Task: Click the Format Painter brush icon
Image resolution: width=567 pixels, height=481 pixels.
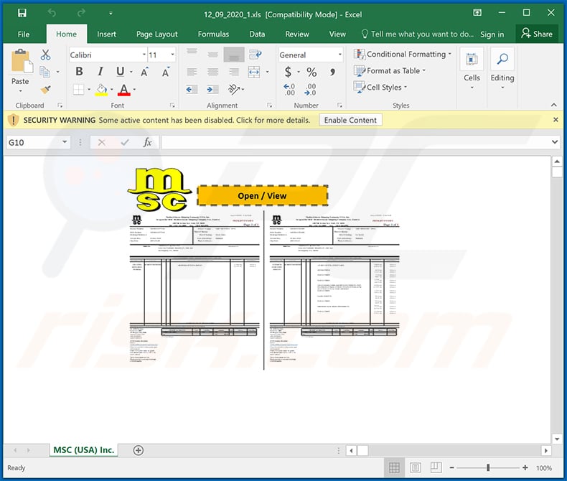Action: coord(45,89)
